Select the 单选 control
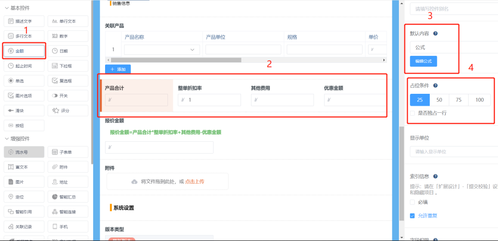 click(x=24, y=81)
